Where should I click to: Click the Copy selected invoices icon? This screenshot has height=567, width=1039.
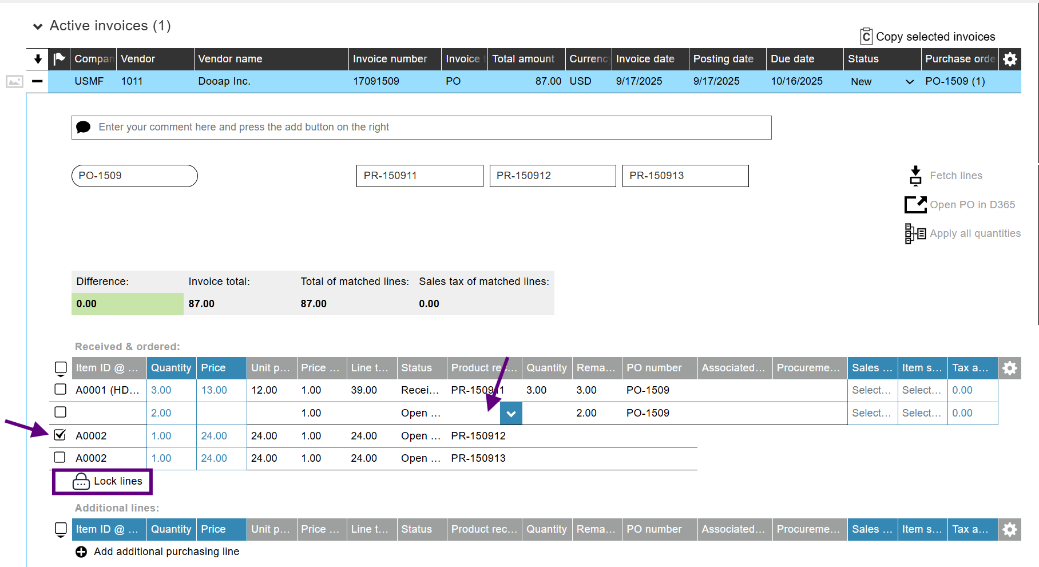click(x=866, y=37)
